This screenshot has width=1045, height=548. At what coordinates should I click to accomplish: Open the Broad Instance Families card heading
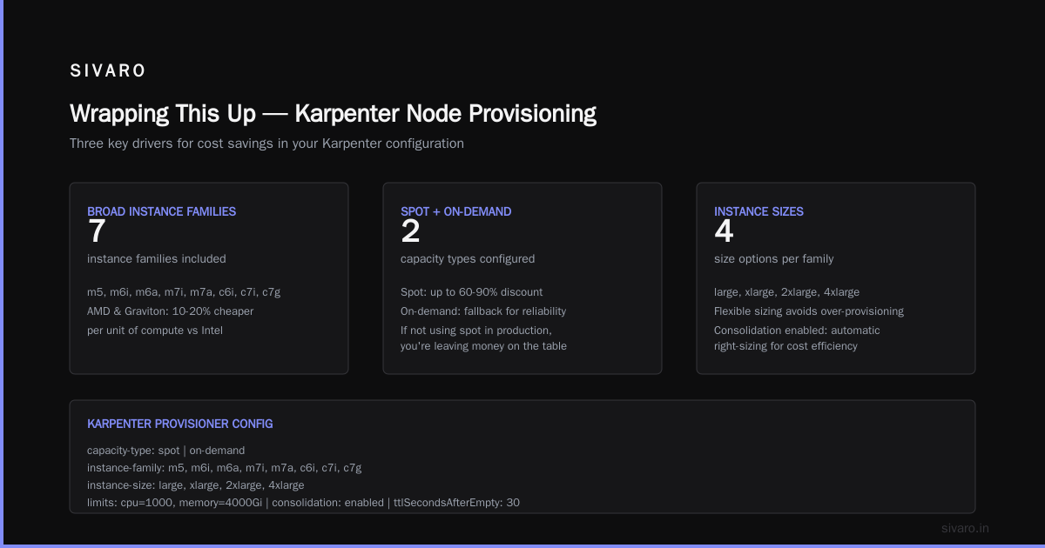tap(162, 211)
